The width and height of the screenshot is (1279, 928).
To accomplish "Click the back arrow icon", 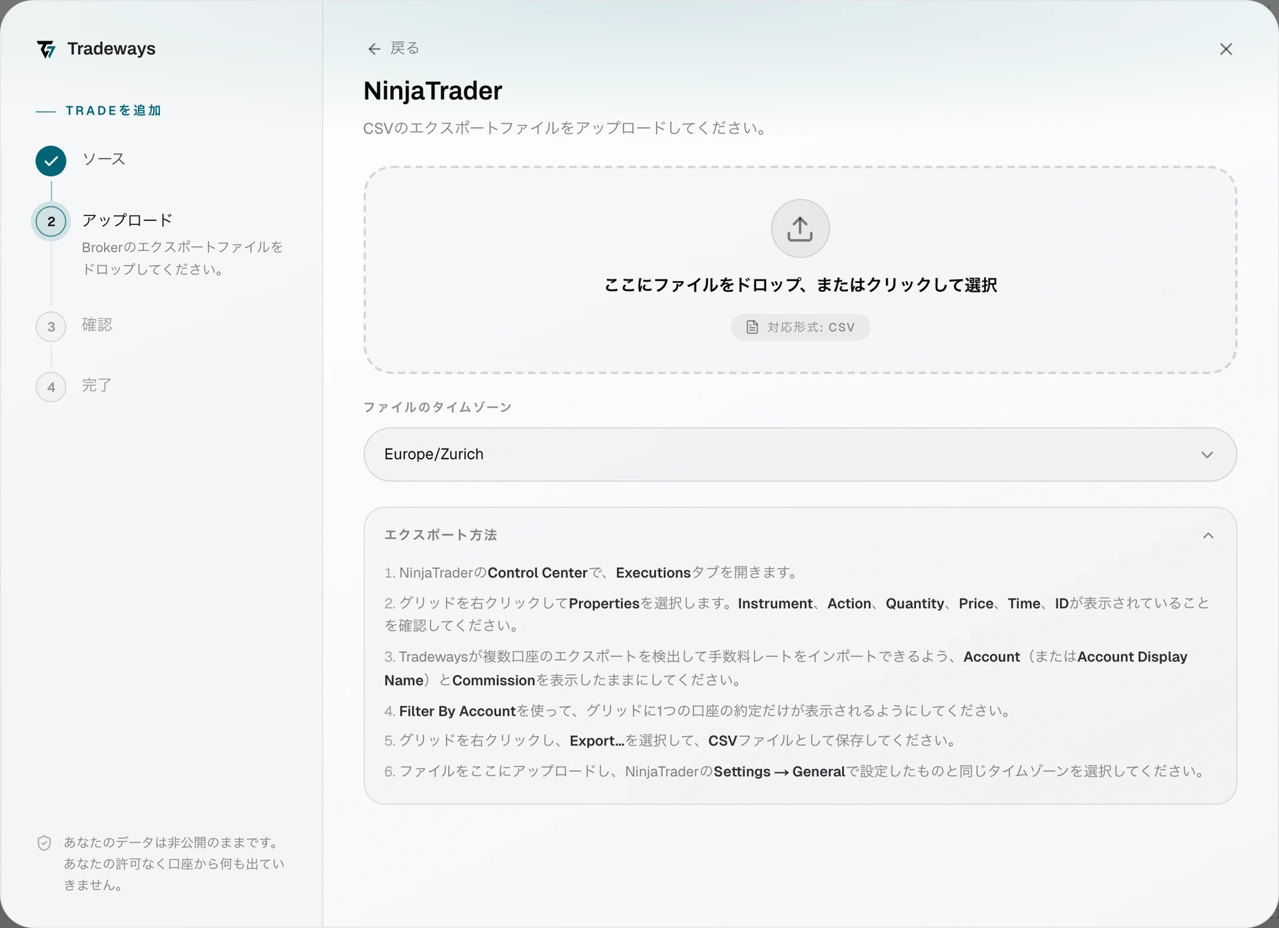I will (374, 49).
